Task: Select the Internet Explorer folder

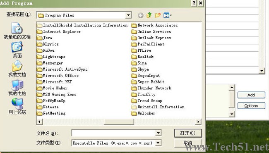Action: click(59, 32)
